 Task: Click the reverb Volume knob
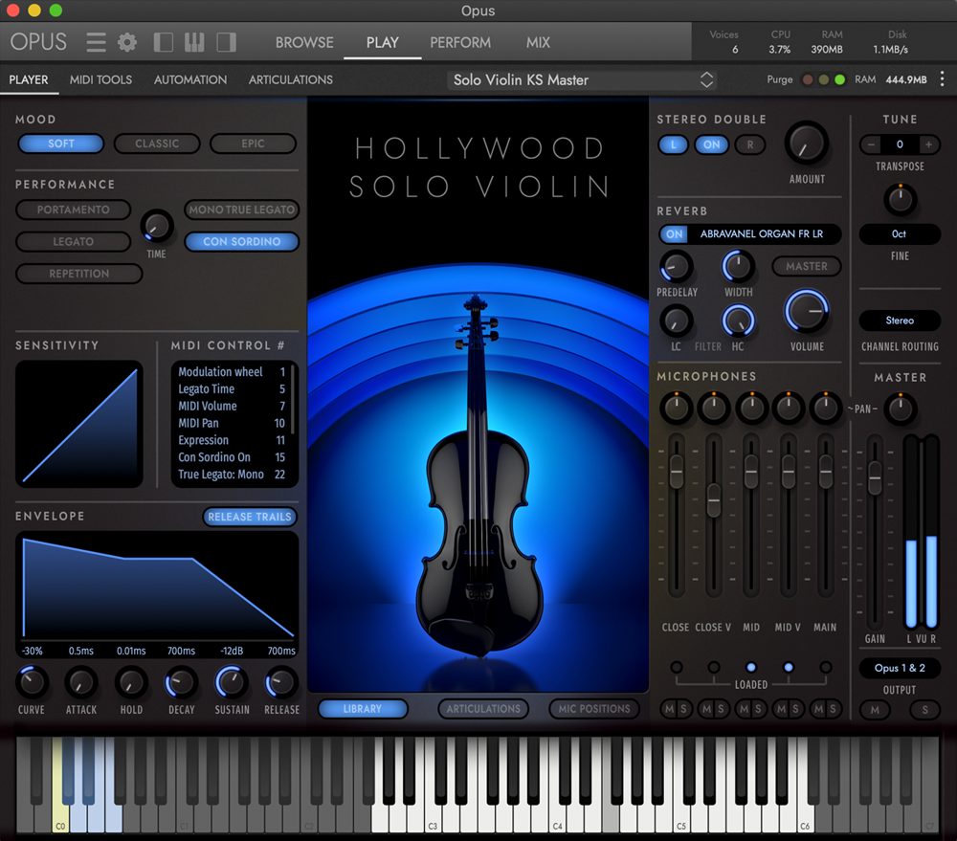pos(806,313)
